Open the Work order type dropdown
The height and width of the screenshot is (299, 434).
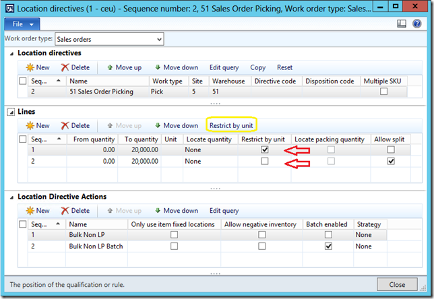(158, 40)
